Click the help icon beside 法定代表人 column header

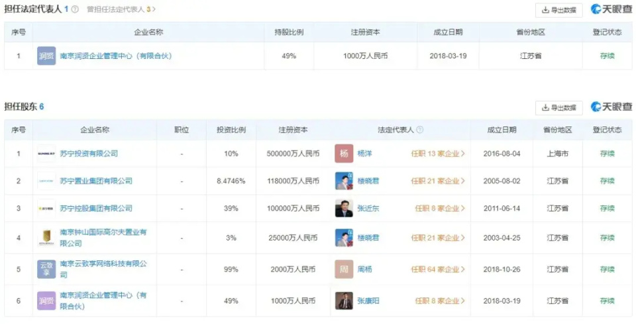[420, 130]
